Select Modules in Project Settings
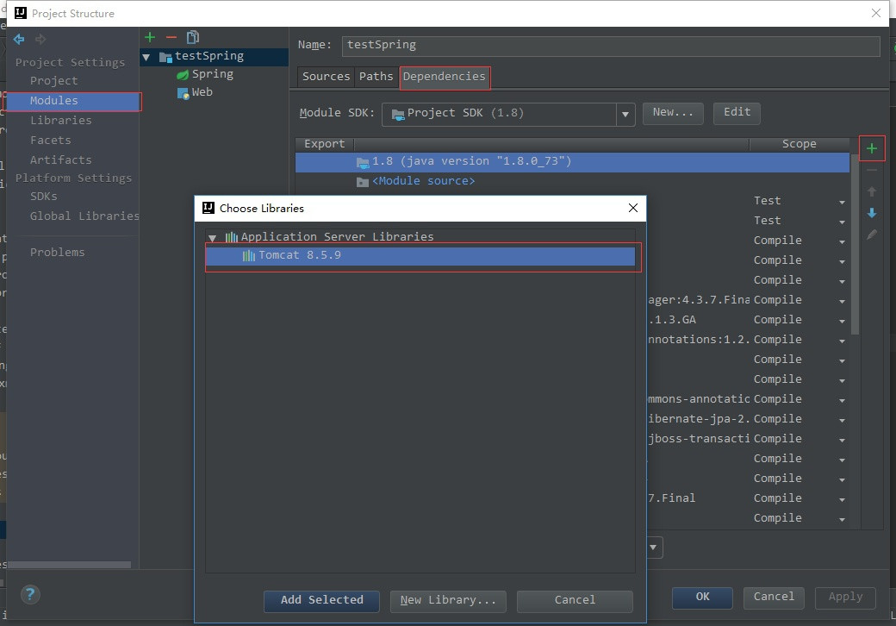Screen dimensions: 896x626 tap(72, 101)
